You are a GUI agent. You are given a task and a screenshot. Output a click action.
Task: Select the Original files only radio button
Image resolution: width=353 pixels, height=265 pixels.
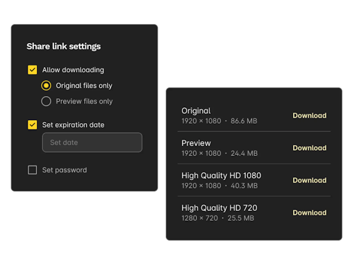point(46,86)
